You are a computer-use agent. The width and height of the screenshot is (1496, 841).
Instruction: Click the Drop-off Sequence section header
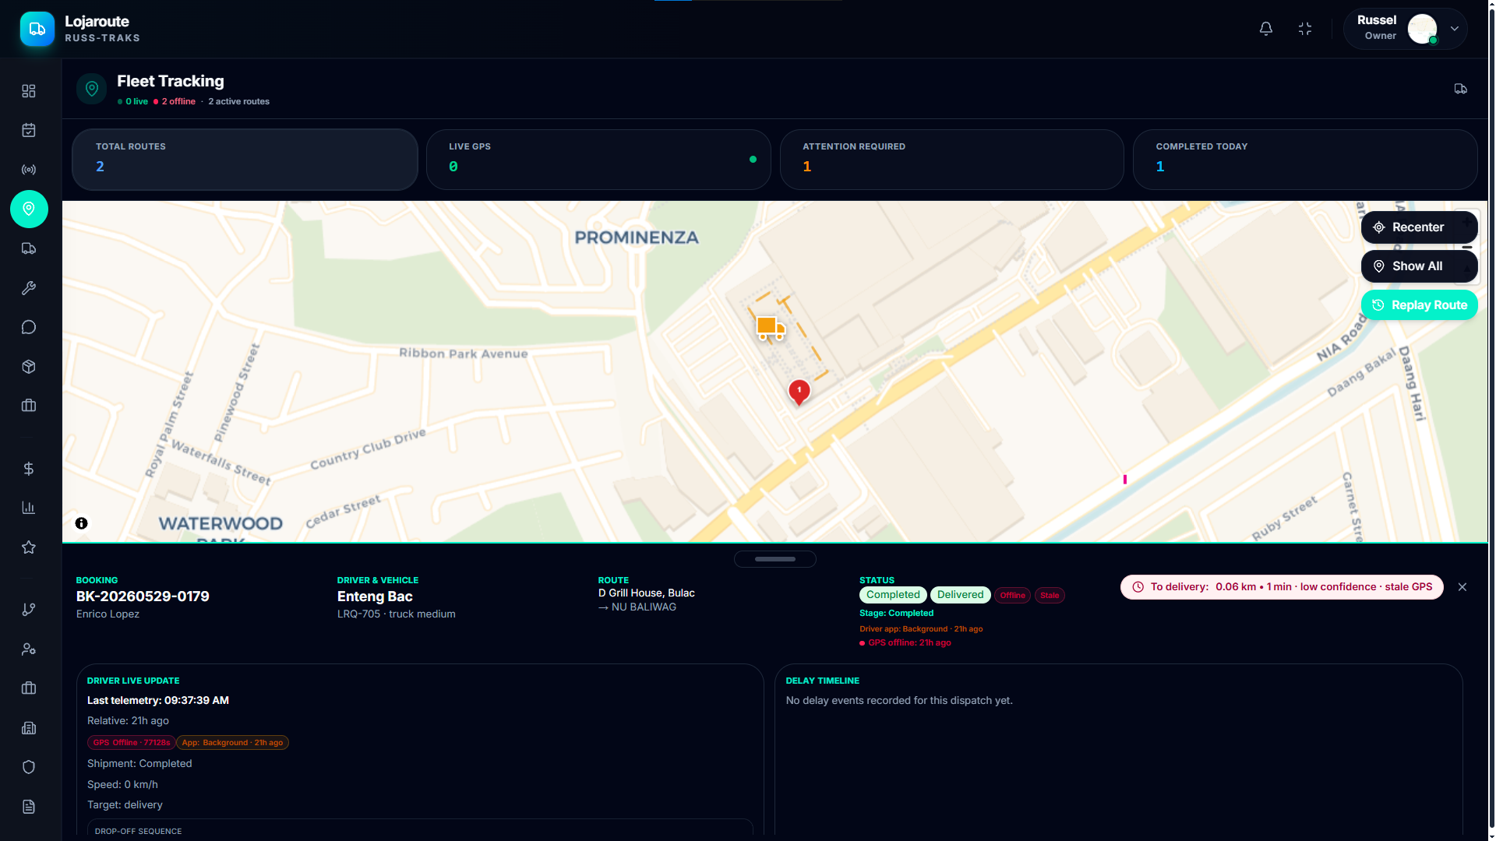click(x=138, y=832)
